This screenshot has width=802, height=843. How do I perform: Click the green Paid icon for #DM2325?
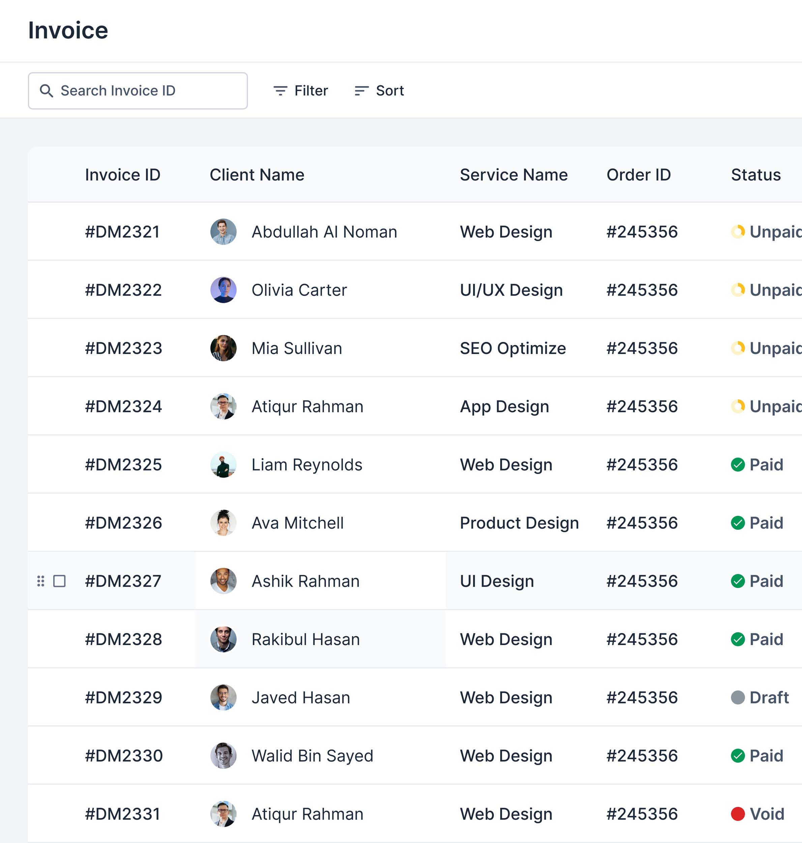(738, 464)
